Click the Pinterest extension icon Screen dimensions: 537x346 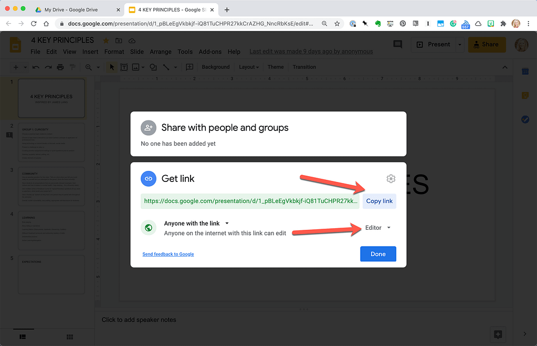[403, 24]
